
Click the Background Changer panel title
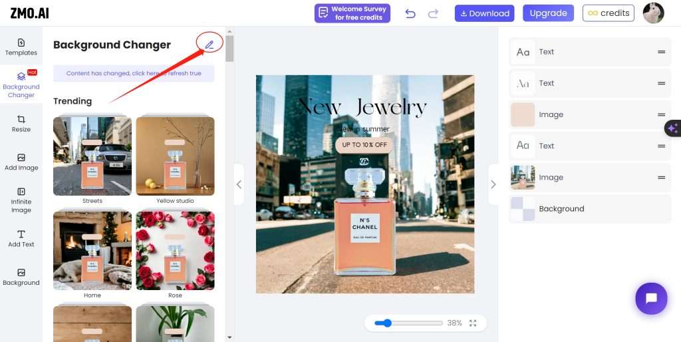112,45
